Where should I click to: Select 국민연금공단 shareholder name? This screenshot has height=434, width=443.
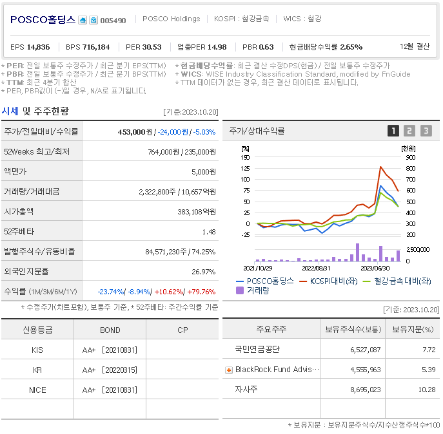pos(257,350)
